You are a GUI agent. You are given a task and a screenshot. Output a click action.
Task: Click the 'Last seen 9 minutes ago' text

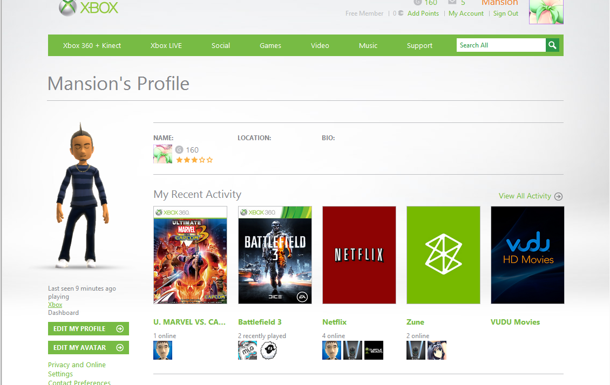(x=82, y=288)
